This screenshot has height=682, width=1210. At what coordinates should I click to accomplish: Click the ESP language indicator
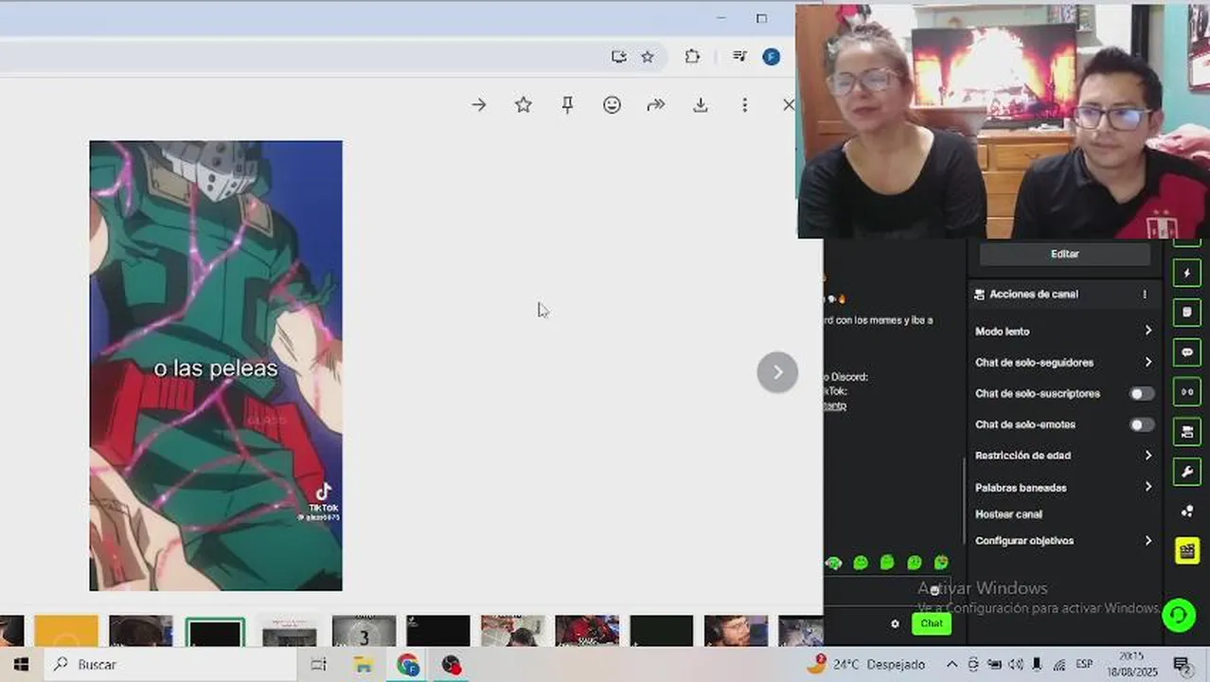coord(1084,665)
